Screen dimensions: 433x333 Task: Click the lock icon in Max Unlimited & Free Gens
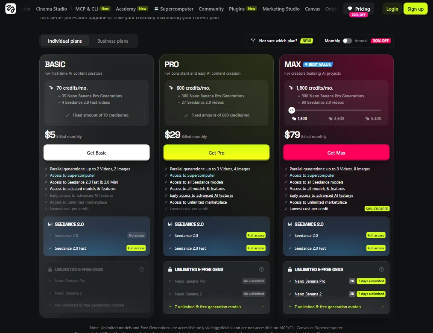pyautogui.click(x=290, y=269)
